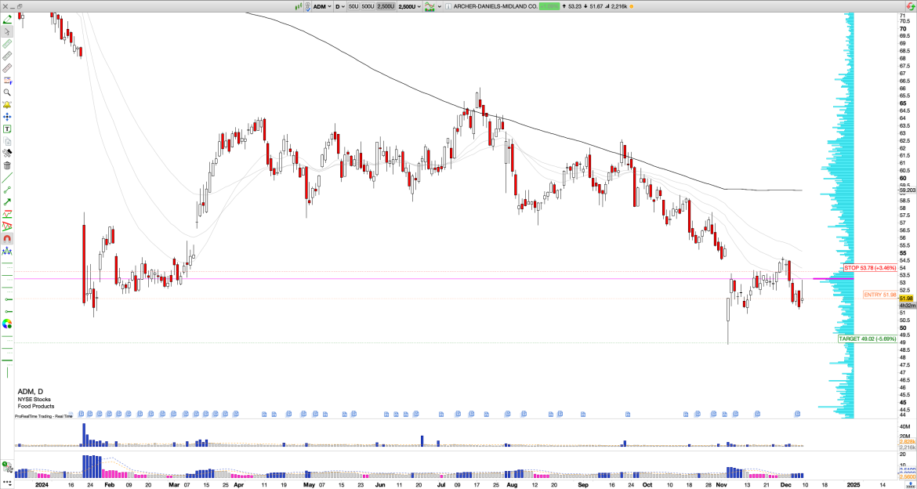Click the copy/duplicate drawing icon

[x=6, y=139]
